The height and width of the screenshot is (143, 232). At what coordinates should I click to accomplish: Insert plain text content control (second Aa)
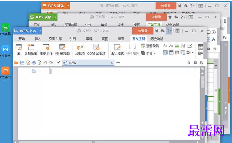(171, 46)
